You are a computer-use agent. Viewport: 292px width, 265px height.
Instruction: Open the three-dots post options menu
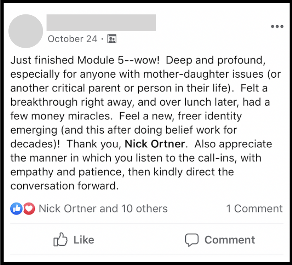(x=277, y=27)
